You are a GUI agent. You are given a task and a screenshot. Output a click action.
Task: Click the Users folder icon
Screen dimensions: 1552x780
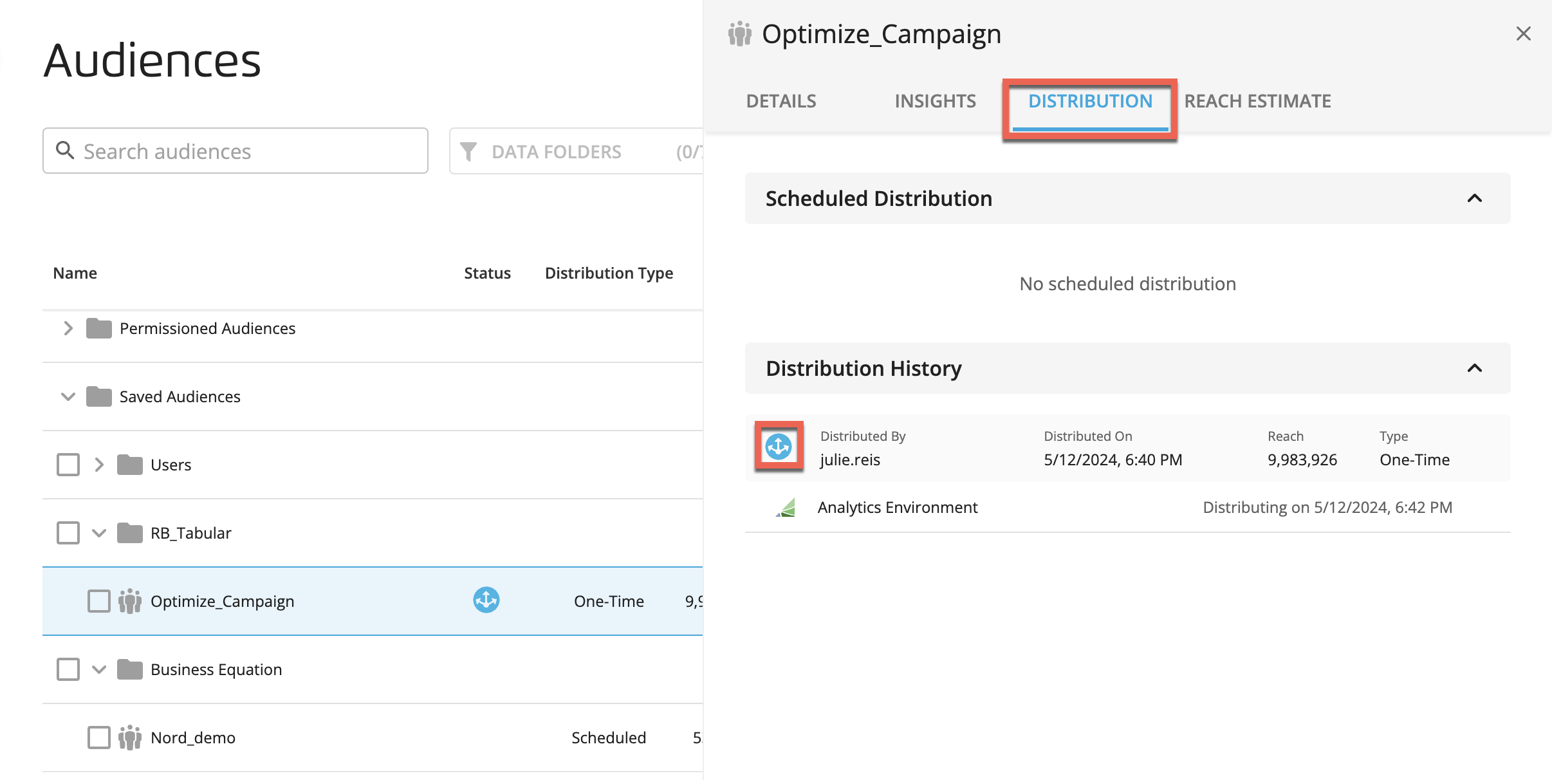[x=130, y=465]
